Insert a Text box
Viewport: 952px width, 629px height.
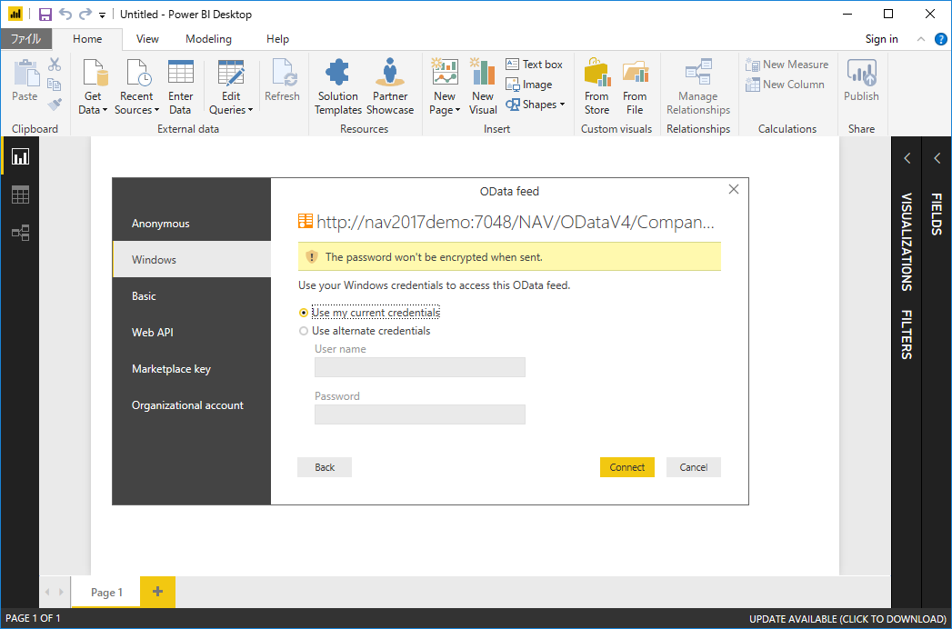pyautogui.click(x=535, y=65)
